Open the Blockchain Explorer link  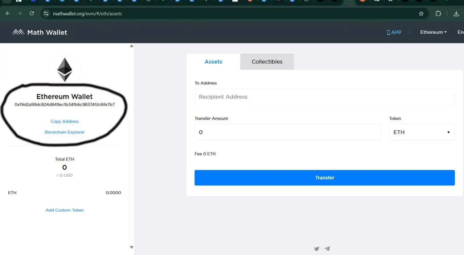(65, 132)
